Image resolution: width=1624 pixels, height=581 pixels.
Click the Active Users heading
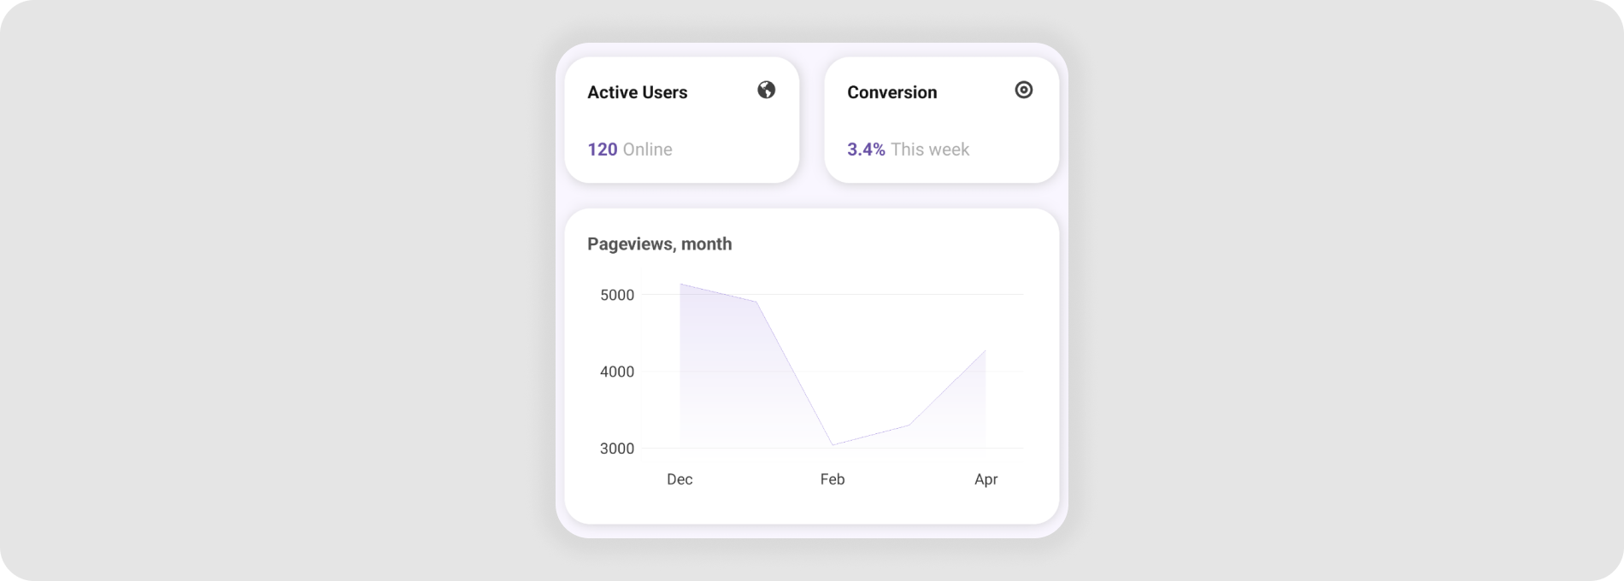[637, 92]
